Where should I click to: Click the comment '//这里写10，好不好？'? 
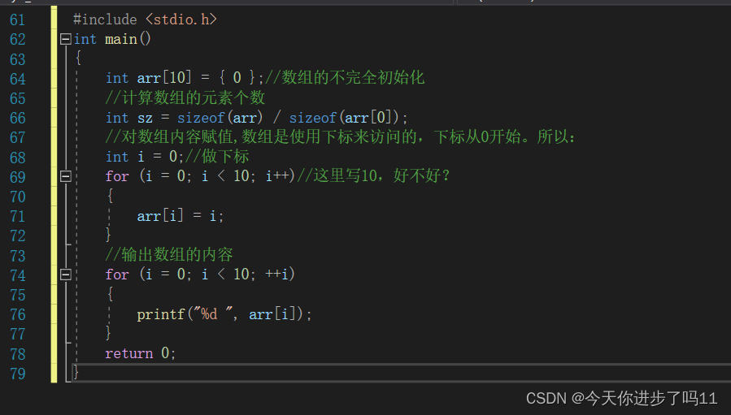(x=374, y=176)
